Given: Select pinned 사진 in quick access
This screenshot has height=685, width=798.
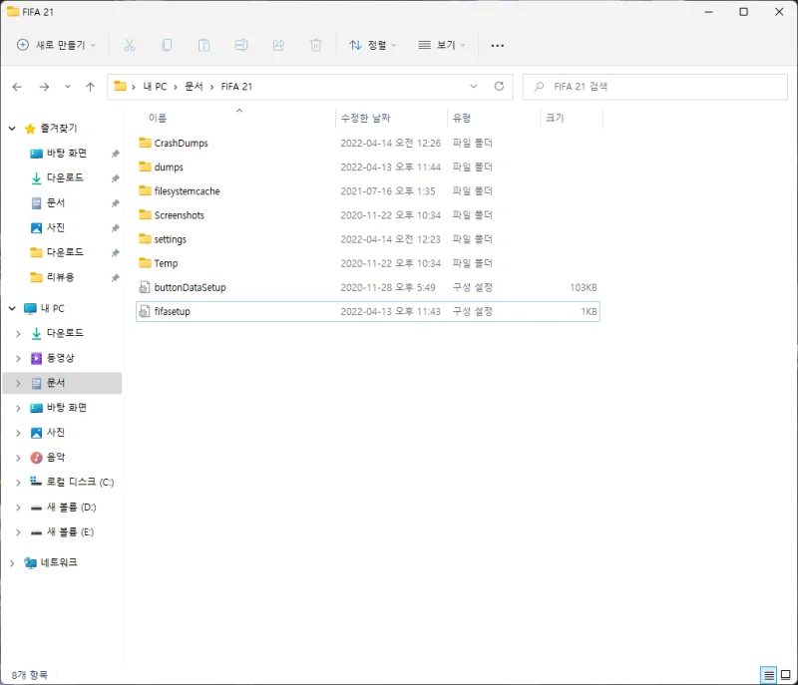Looking at the screenshot, I should click(x=56, y=227).
